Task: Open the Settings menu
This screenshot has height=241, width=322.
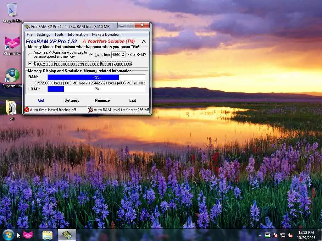Action: pos(43,35)
